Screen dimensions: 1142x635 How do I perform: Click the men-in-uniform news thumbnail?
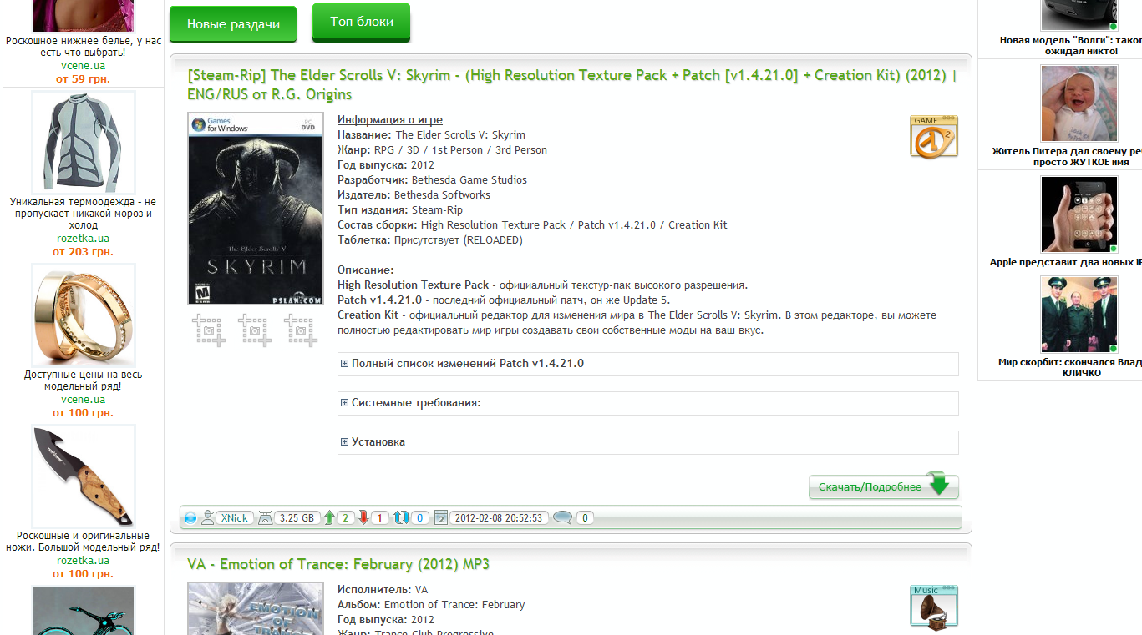(x=1079, y=315)
